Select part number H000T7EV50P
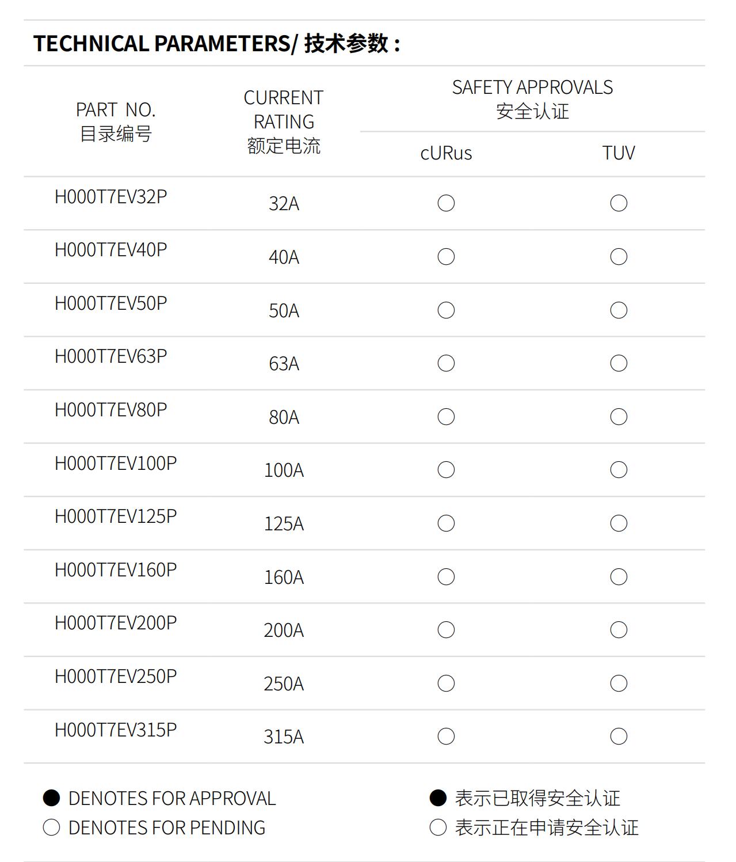 (111, 303)
